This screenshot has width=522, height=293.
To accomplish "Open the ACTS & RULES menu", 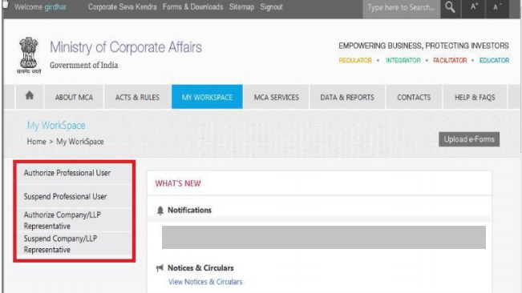I will coord(137,97).
